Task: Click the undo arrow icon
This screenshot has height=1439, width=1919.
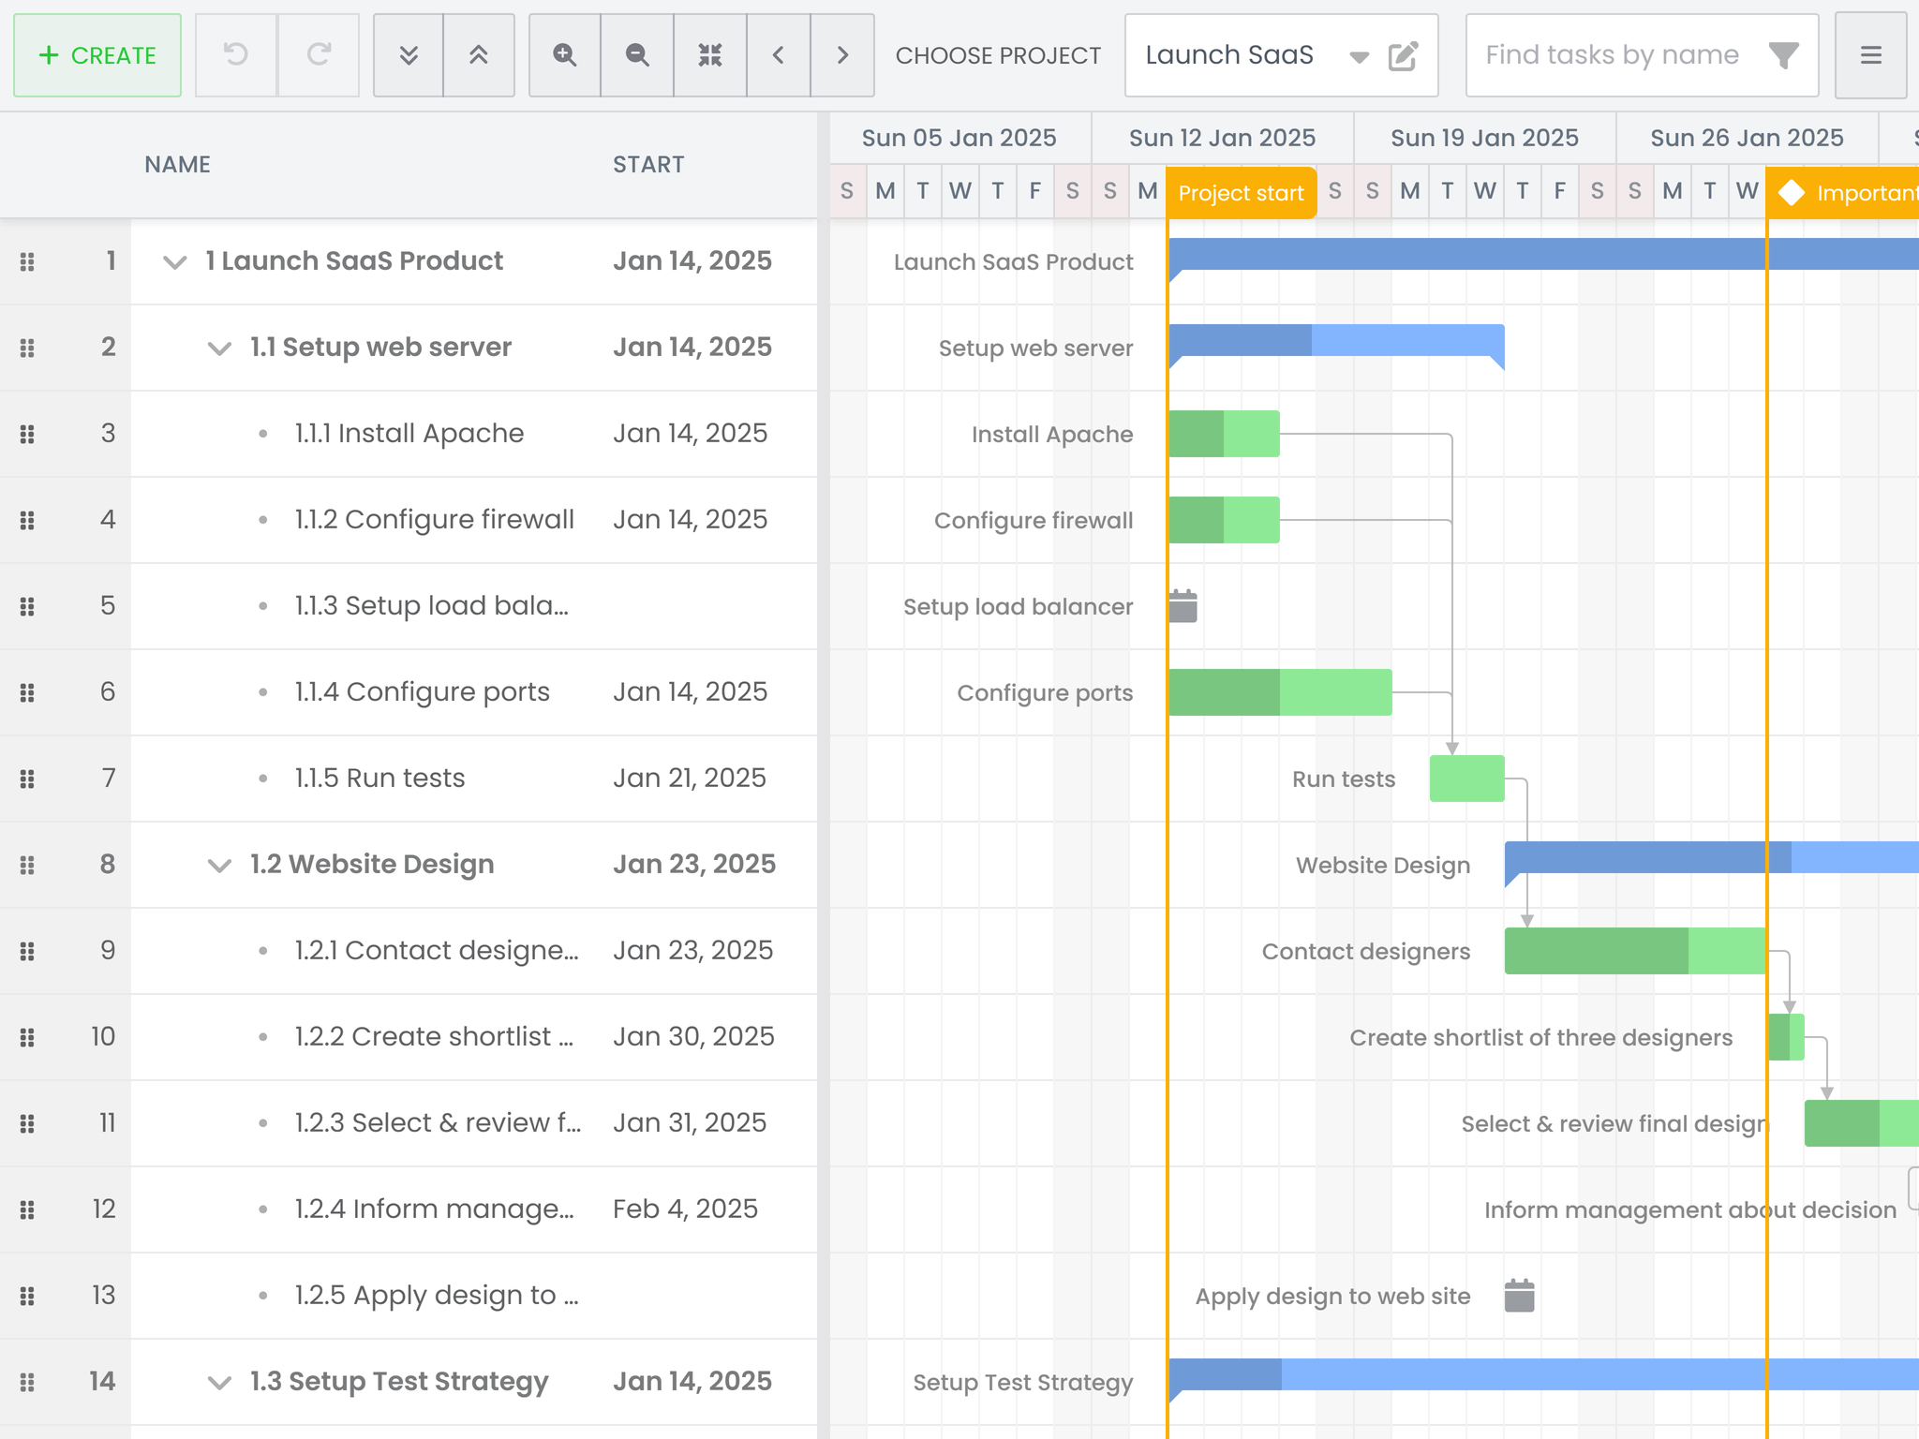Action: coord(236,55)
